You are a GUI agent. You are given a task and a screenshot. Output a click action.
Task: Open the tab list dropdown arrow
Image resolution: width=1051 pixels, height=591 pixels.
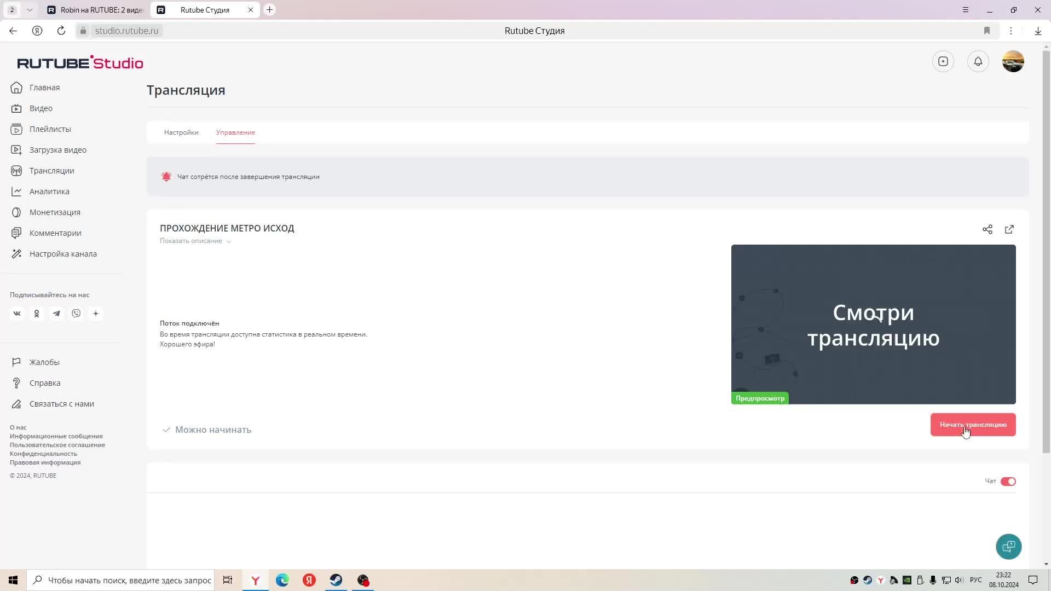coord(30,10)
